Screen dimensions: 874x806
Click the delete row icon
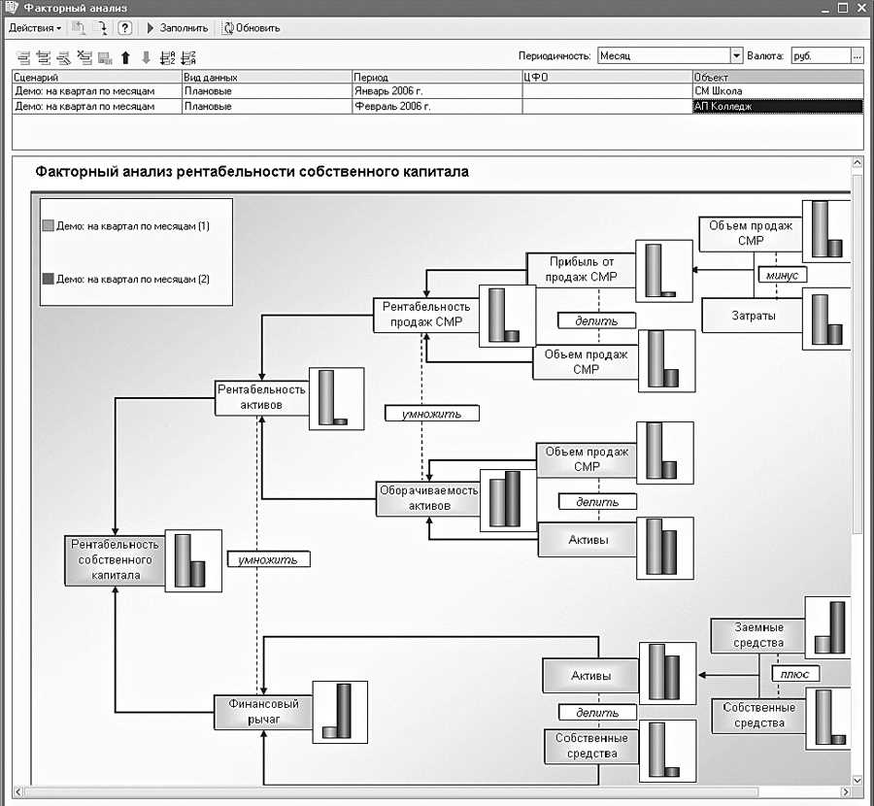tap(84, 56)
